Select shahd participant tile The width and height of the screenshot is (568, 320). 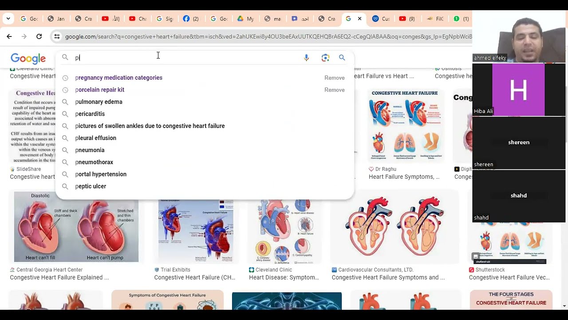coord(519,196)
